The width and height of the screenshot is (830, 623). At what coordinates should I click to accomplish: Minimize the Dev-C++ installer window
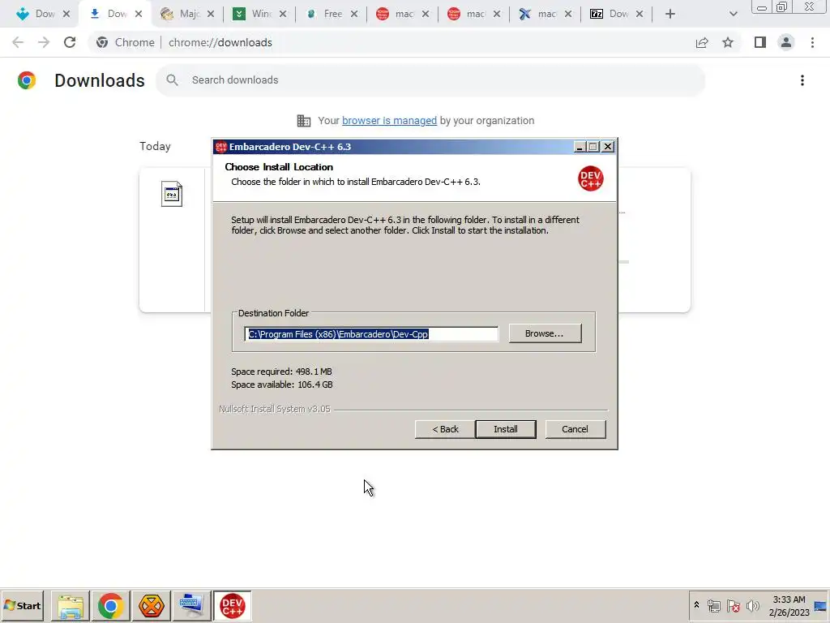(x=580, y=147)
